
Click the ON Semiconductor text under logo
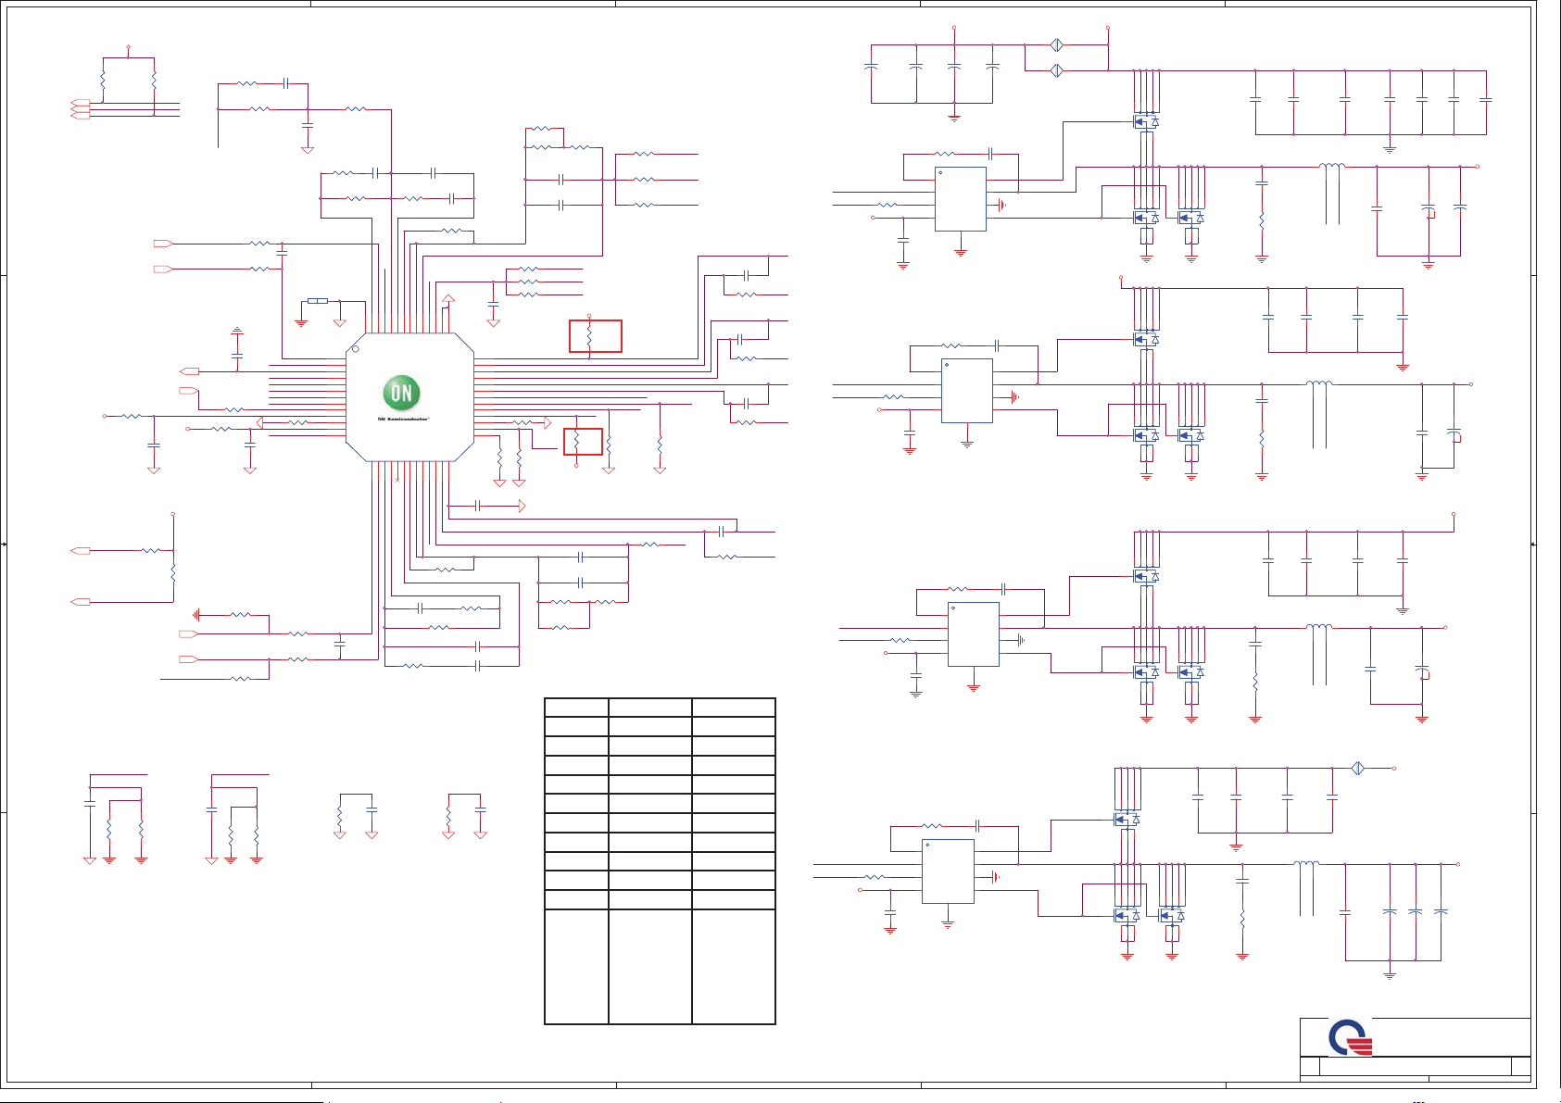403,419
